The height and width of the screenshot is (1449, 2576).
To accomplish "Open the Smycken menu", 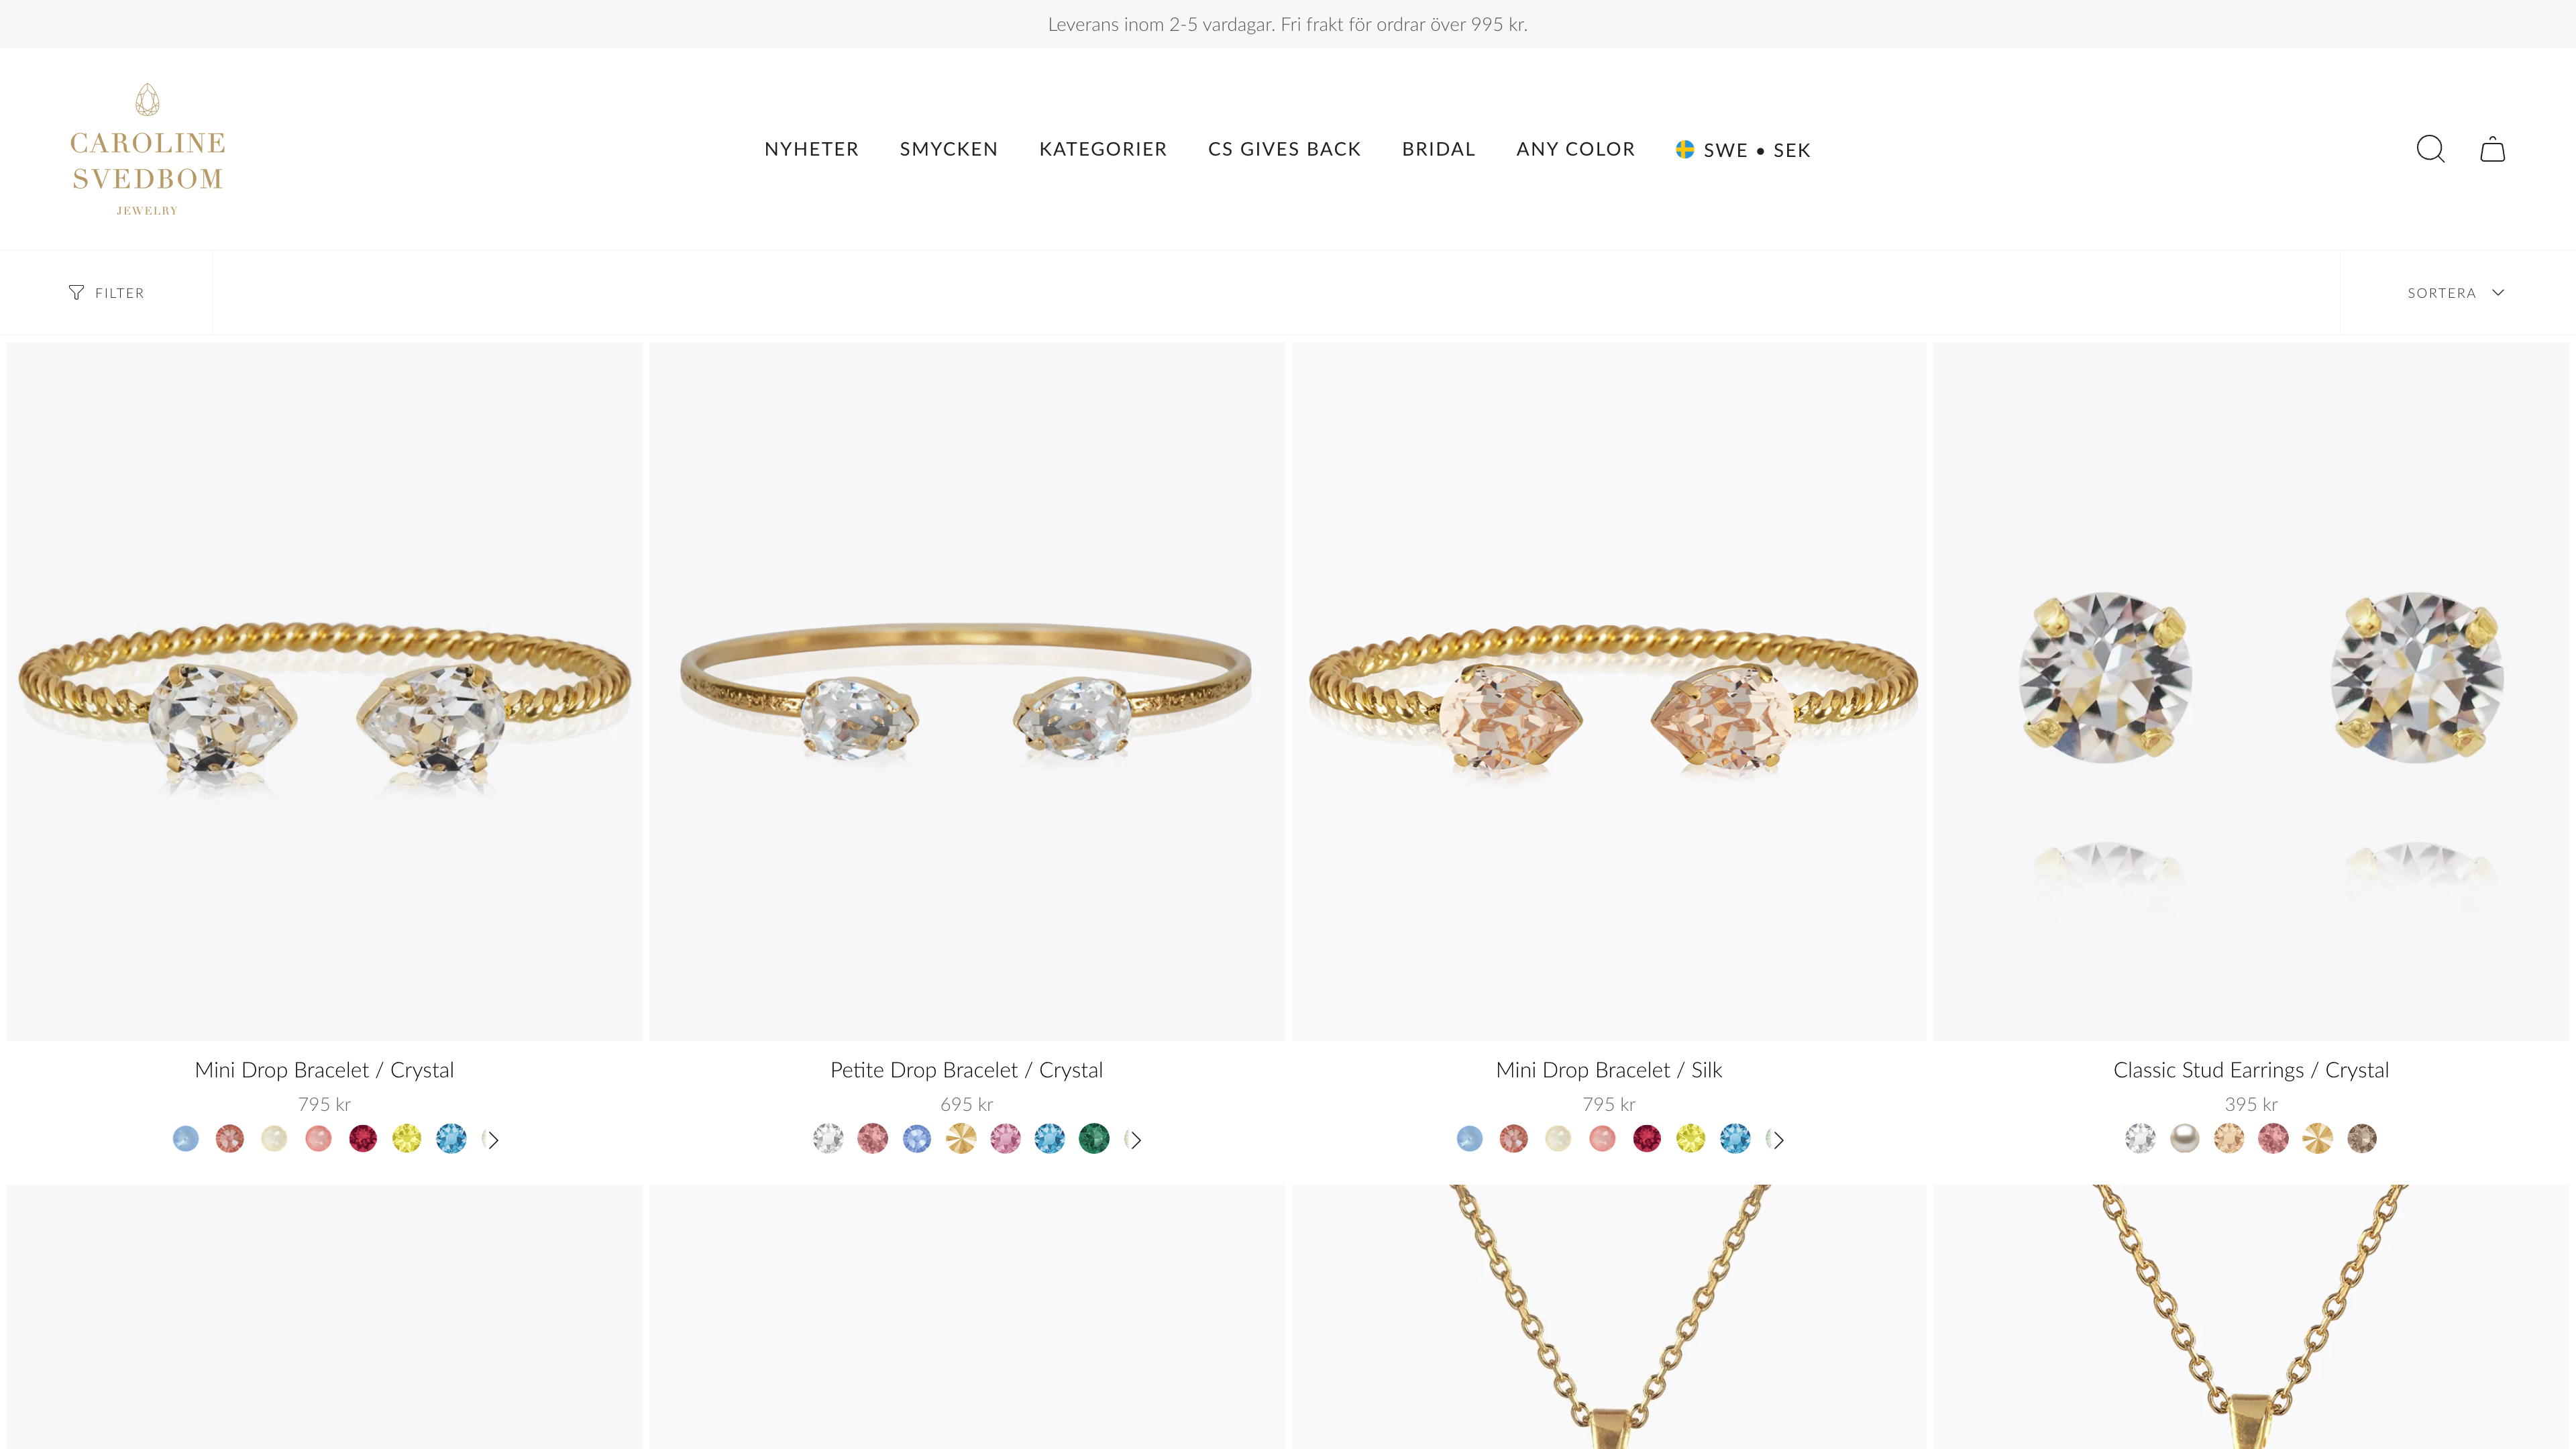I will [948, 149].
